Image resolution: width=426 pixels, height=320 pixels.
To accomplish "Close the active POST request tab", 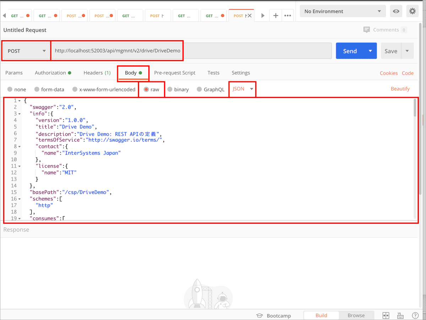I will (249, 16).
